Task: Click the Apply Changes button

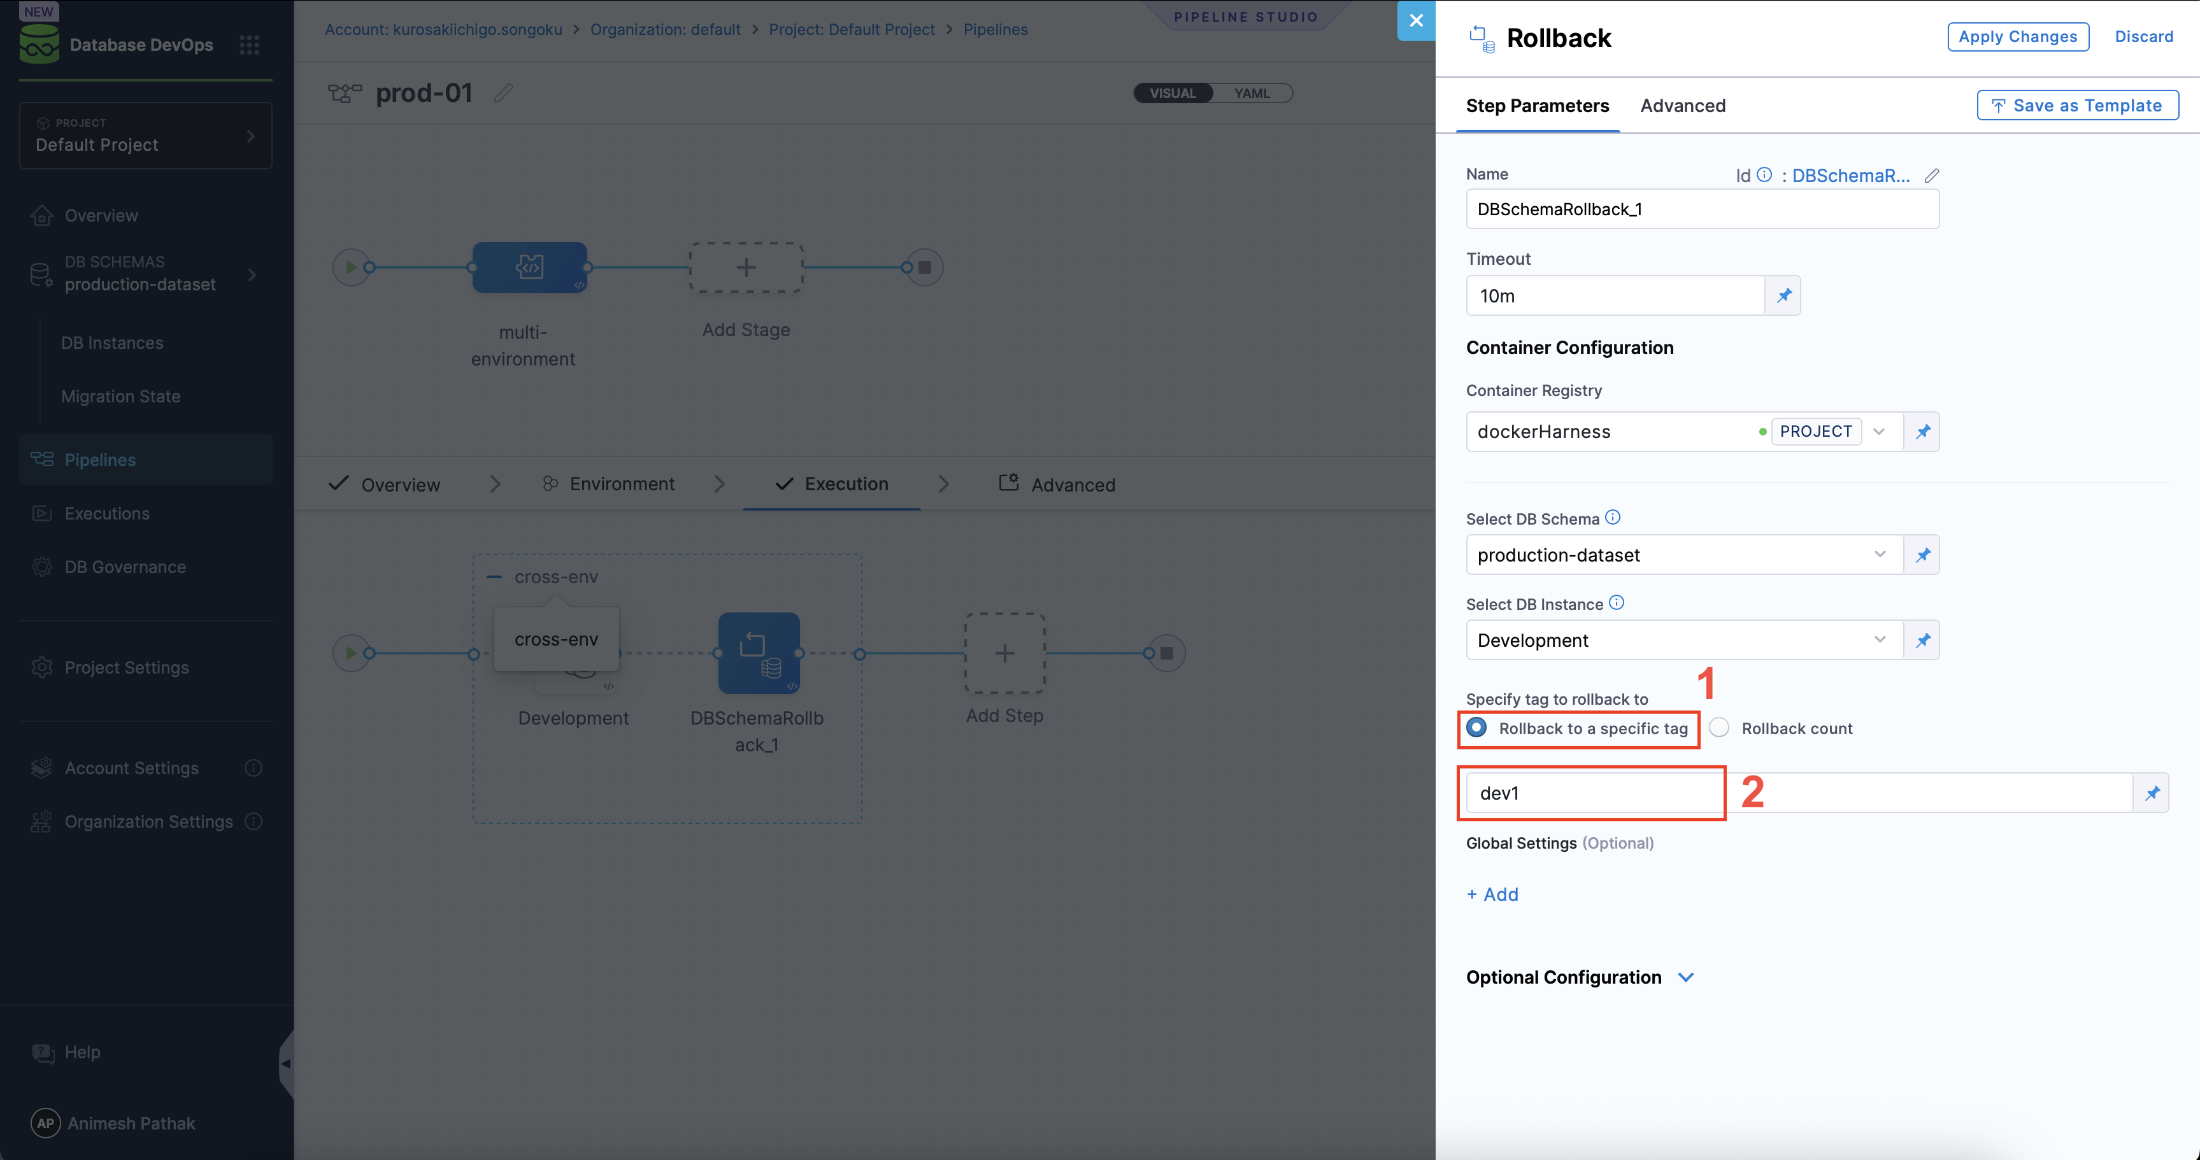Action: click(x=2017, y=37)
